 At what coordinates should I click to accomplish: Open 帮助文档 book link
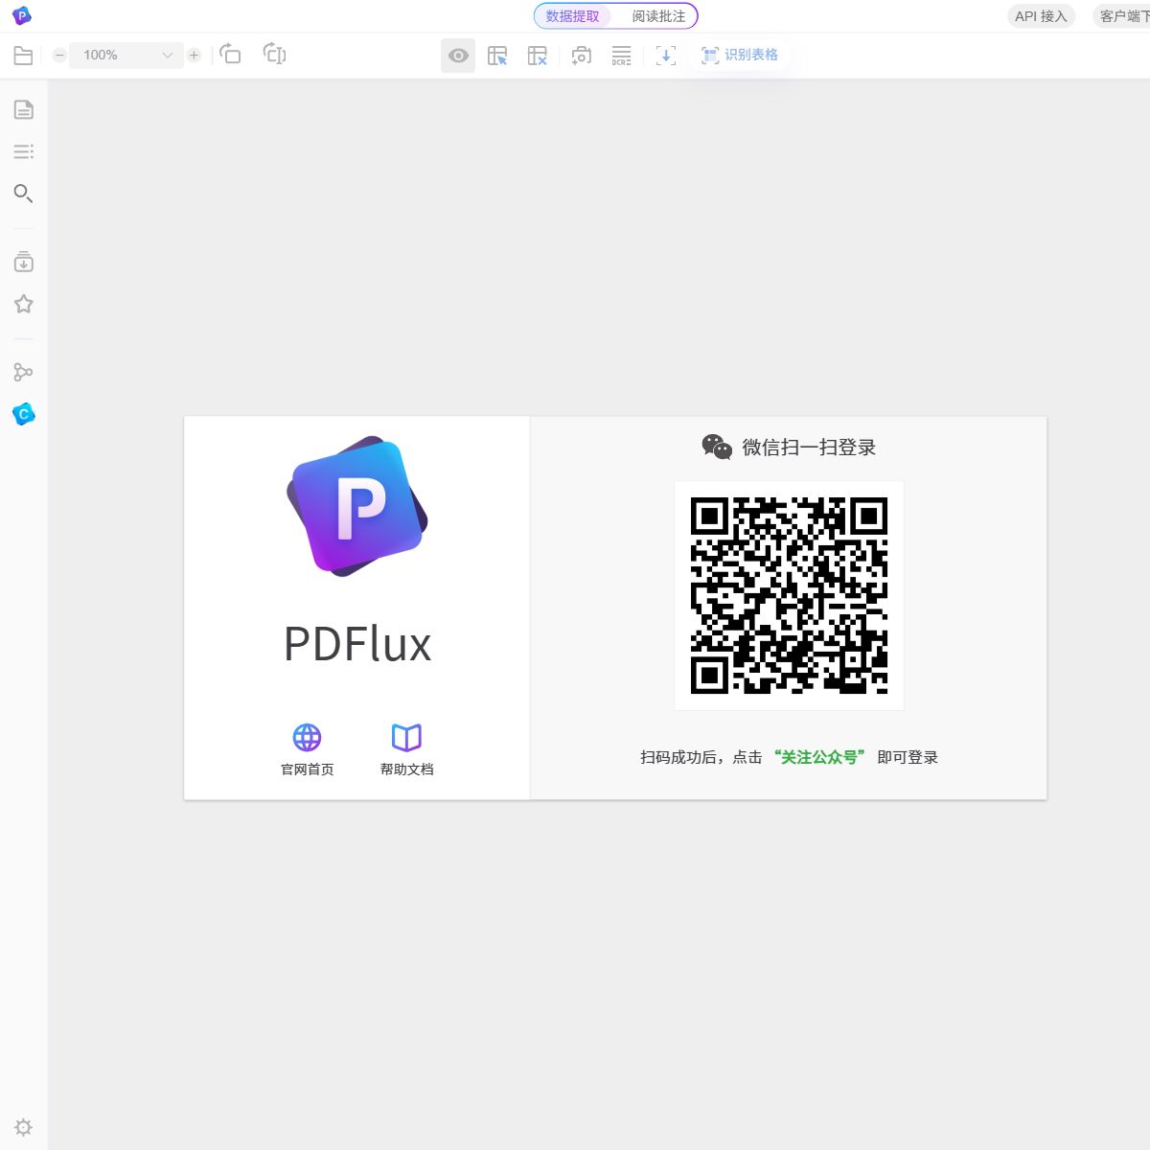coord(406,749)
